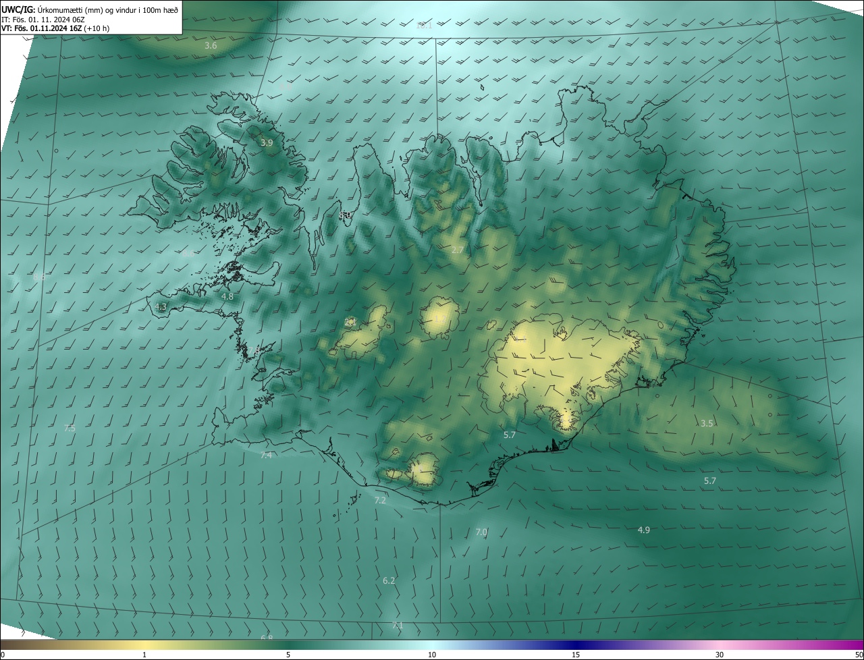Click the colorbar tick label 1
Viewport: 864px width, 660px height.
tap(144, 655)
